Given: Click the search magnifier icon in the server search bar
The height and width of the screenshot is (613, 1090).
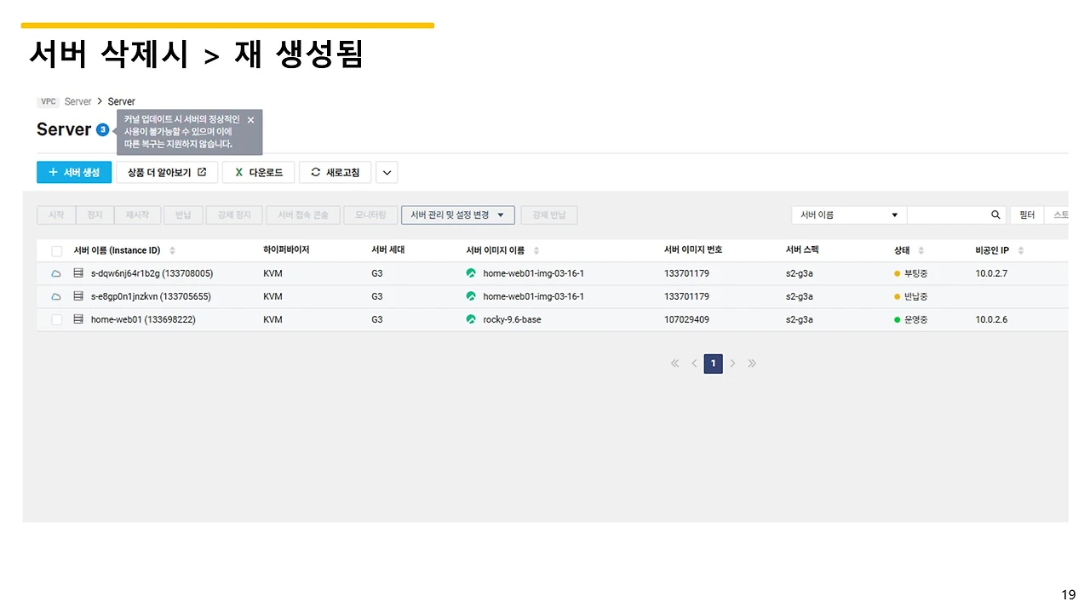Looking at the screenshot, I should click(995, 215).
